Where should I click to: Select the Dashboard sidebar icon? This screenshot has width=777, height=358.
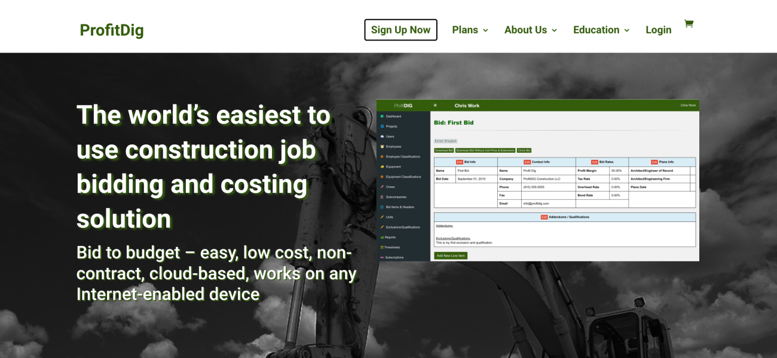point(382,116)
